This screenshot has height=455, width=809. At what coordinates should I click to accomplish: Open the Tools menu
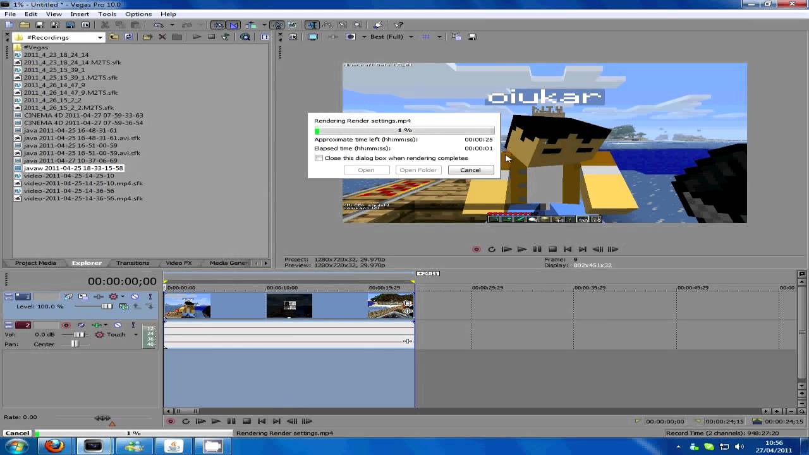point(107,14)
